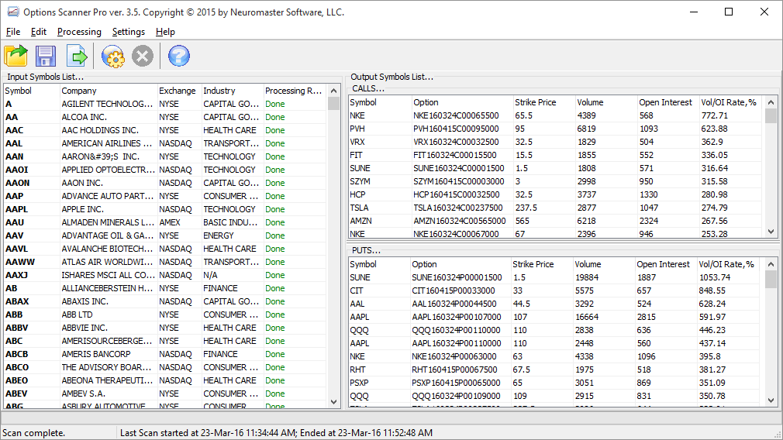Click option QQQ160324P00109000 in PUTS
783x440 pixels.
click(x=456, y=396)
